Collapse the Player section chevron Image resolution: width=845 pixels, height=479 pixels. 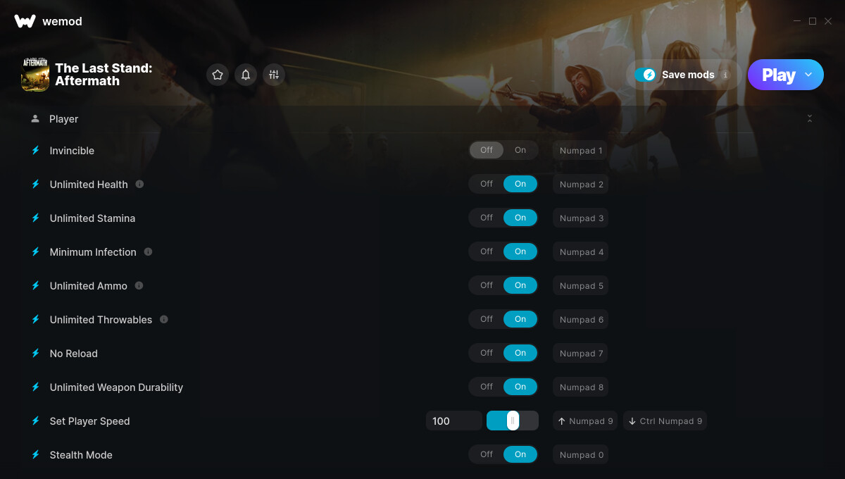pyautogui.click(x=810, y=118)
